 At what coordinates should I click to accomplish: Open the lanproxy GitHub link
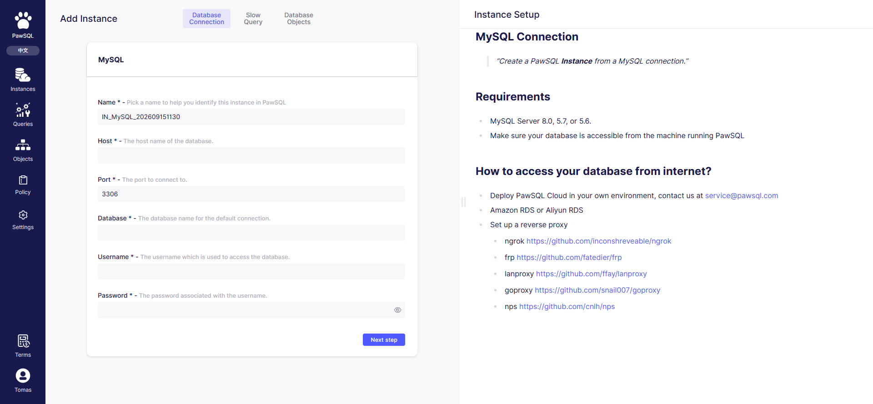point(591,274)
